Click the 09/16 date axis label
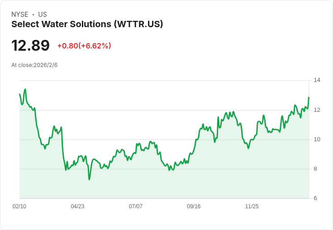Viewport: 333px width, 230px height. click(194, 206)
